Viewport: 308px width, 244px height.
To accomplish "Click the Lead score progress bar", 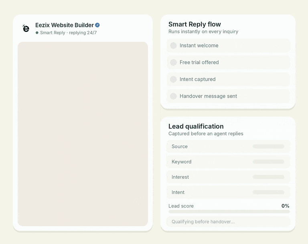I will coord(229,212).
